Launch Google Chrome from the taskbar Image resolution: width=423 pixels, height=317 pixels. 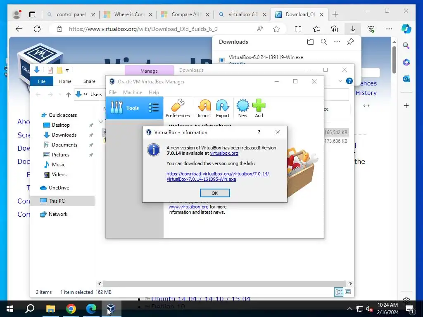tap(71, 309)
